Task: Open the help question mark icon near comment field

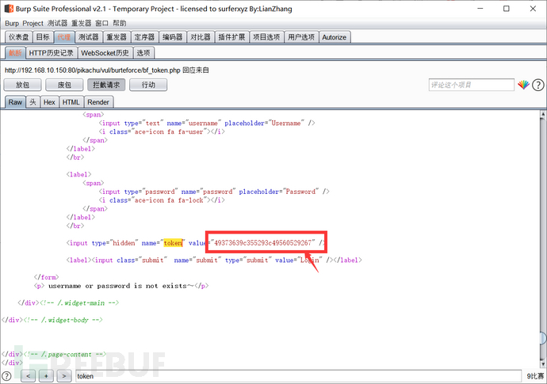Action: (x=538, y=85)
